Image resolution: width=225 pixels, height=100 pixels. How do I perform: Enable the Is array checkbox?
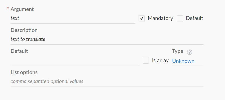coord(146,61)
